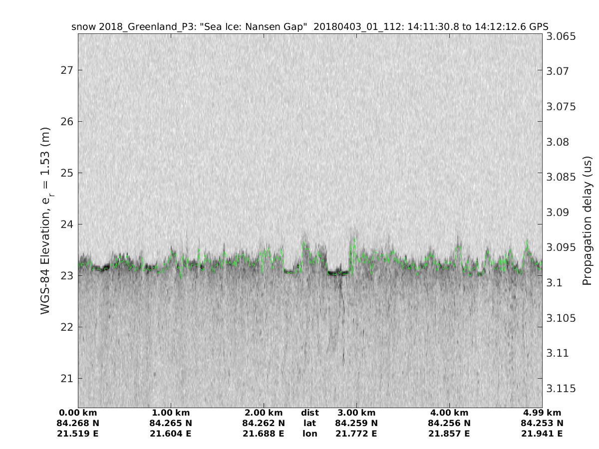Image resolution: width=599 pixels, height=449 pixels.
Task: Click the 'dist' legend label on x-axis
Action: tap(309, 413)
